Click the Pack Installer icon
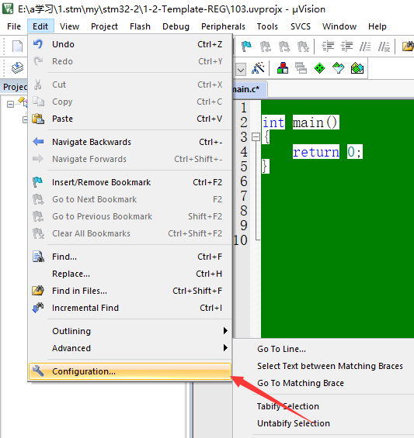The height and width of the screenshot is (438, 414). [x=357, y=68]
